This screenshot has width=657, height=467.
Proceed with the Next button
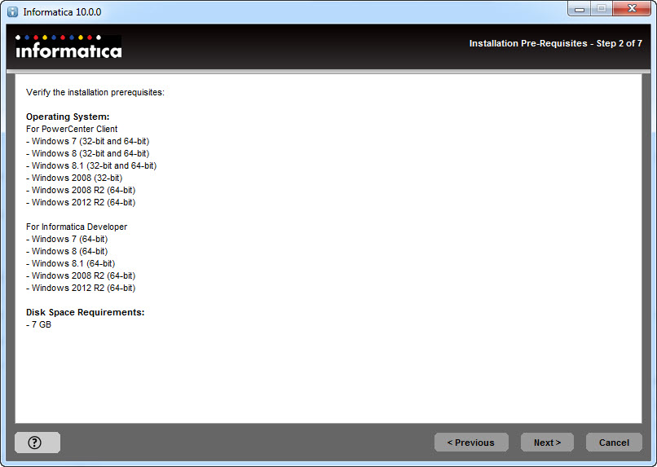point(547,443)
